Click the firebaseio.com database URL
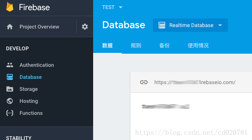252x140 pixels. [x=195, y=82]
